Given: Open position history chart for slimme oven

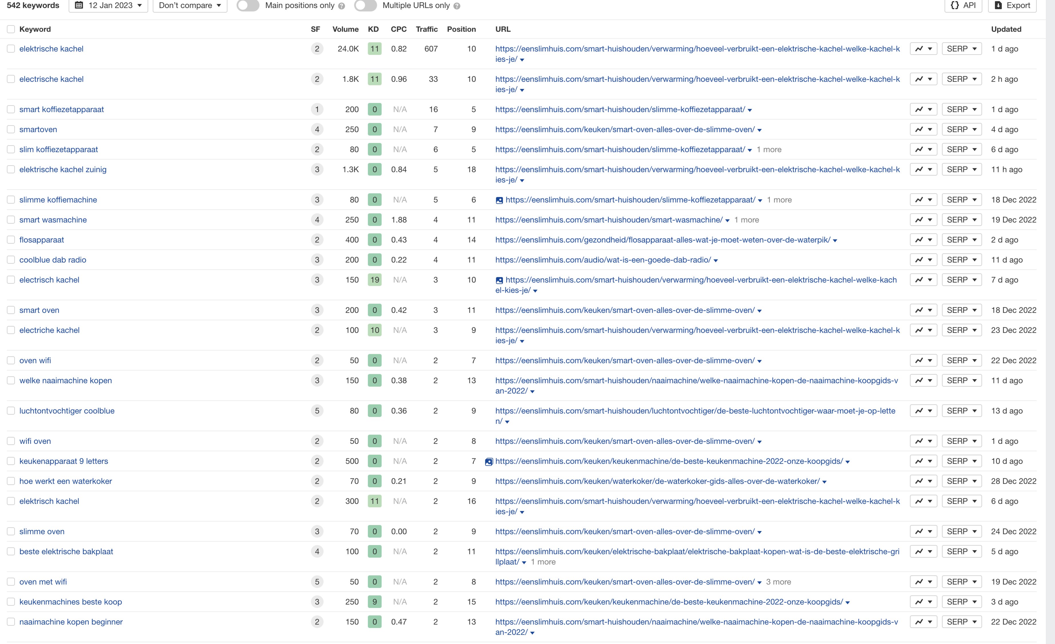Looking at the screenshot, I should coord(924,531).
